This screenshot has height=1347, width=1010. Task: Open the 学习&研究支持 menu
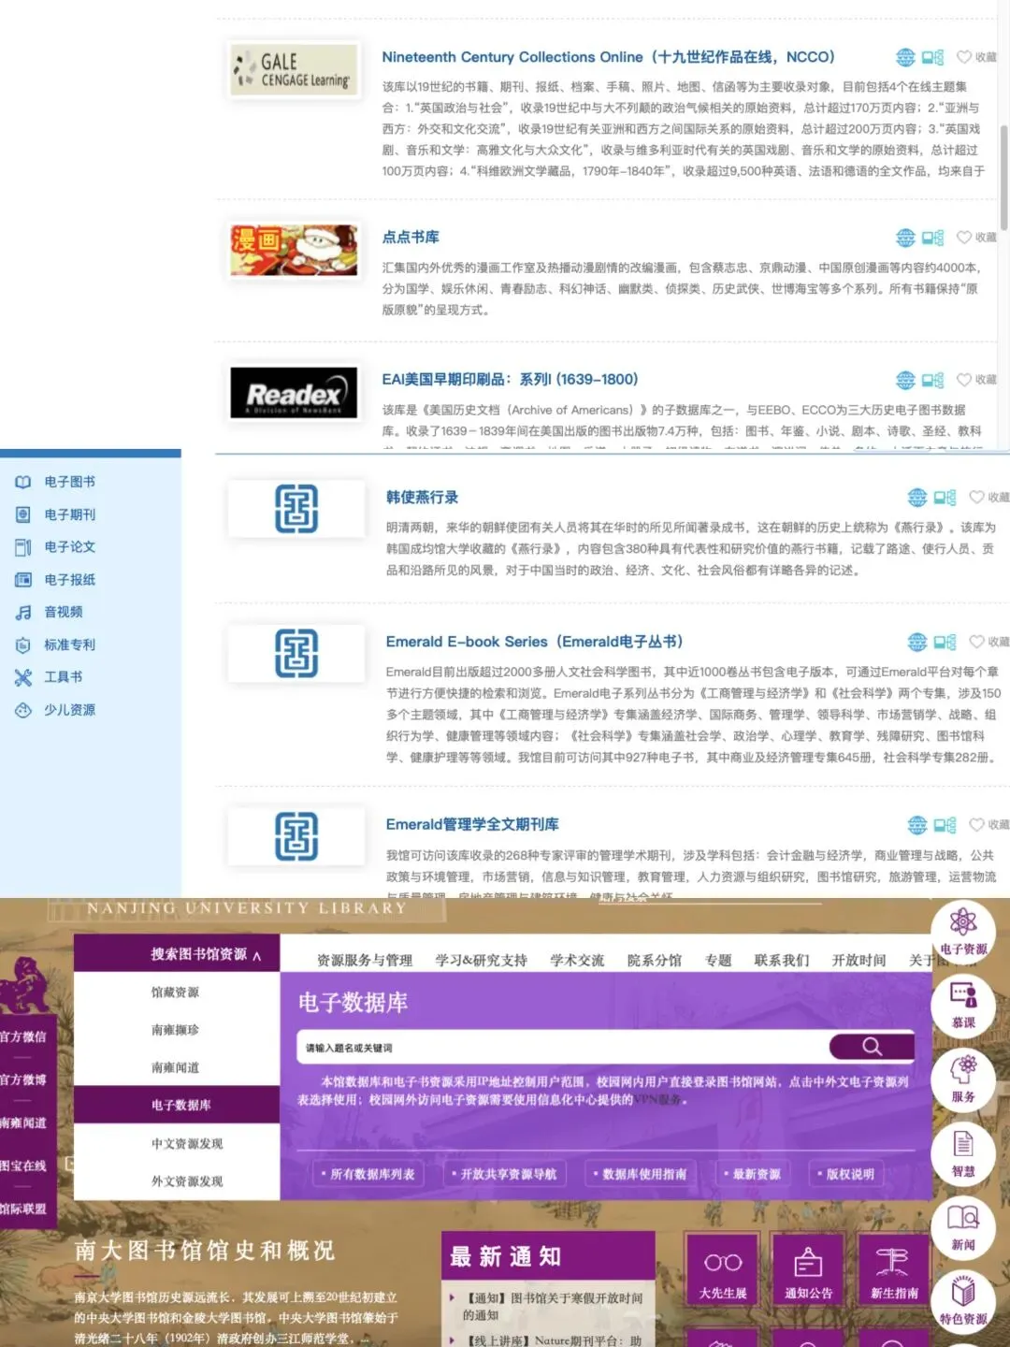[481, 961]
